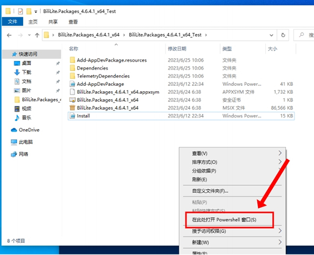The image size is (314, 255).
Task: Click the quick access Properties checkmark icon
Action: click(21, 11)
